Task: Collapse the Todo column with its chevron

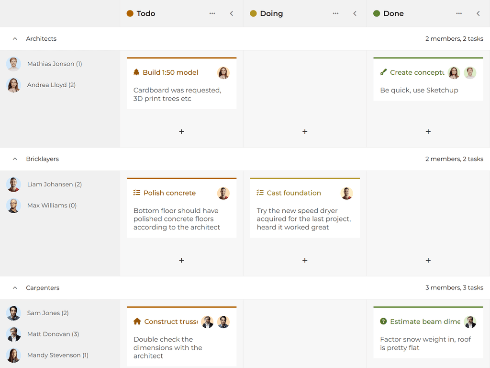Action: pyautogui.click(x=232, y=13)
